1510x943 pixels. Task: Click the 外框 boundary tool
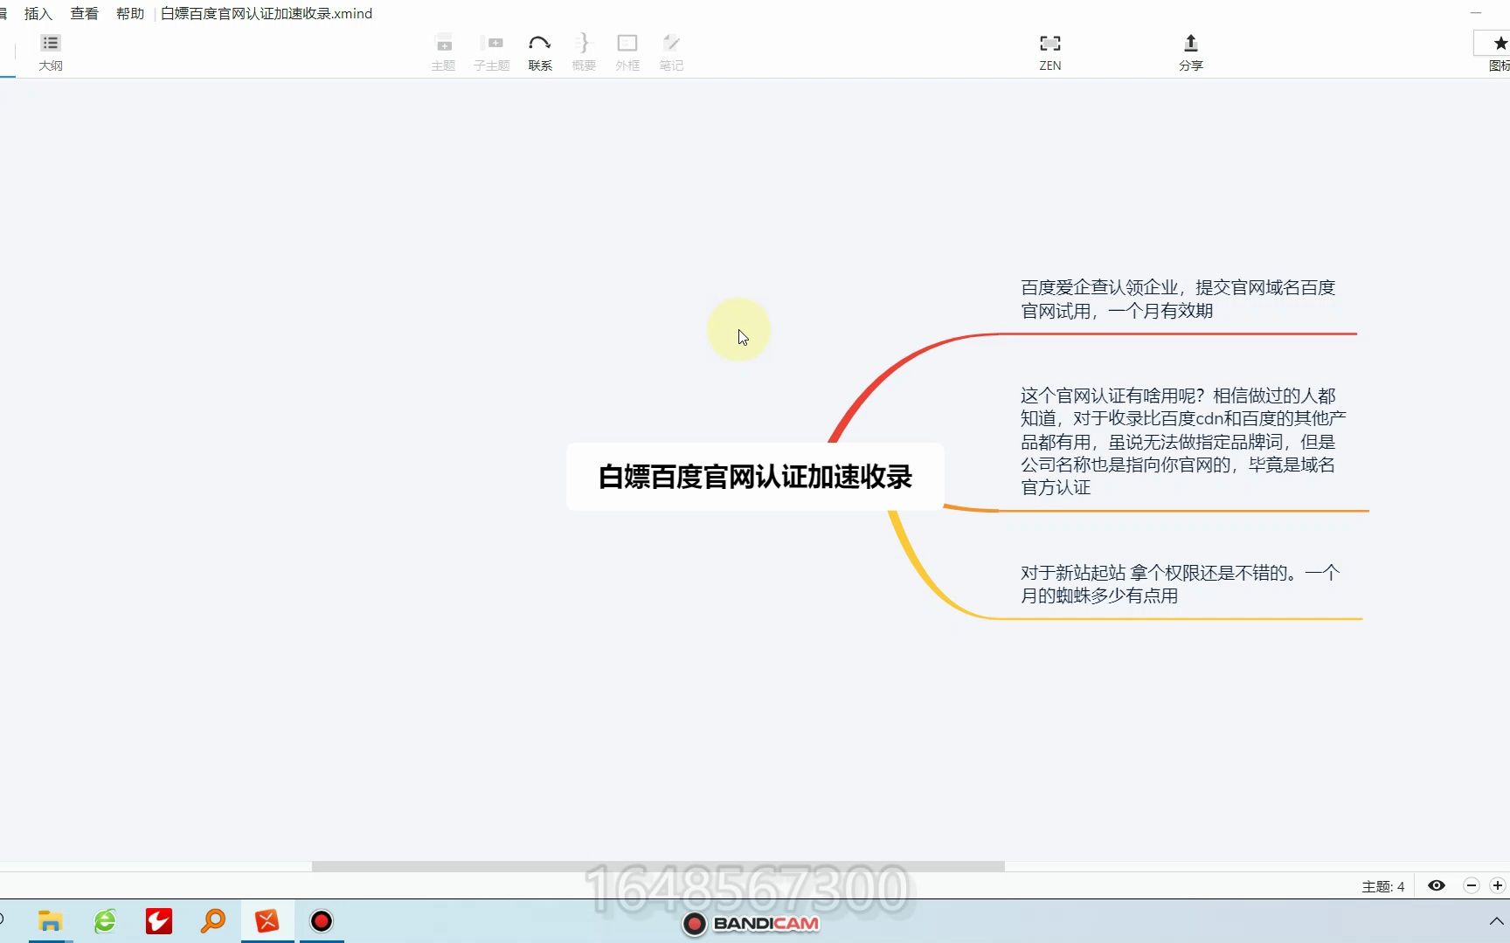(627, 52)
